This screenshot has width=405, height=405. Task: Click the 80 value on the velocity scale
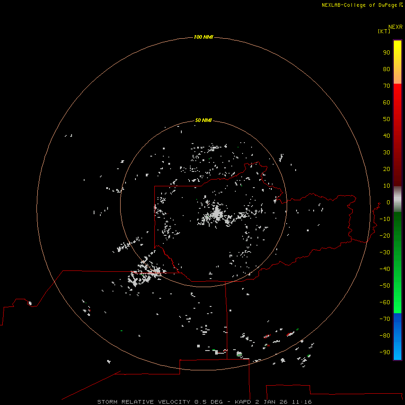pos(387,69)
